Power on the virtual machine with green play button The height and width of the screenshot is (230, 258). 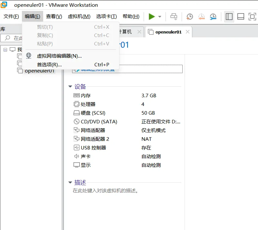point(151,16)
